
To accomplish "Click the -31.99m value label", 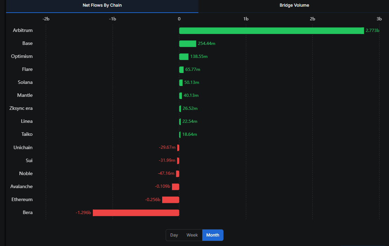I will coord(167,160).
